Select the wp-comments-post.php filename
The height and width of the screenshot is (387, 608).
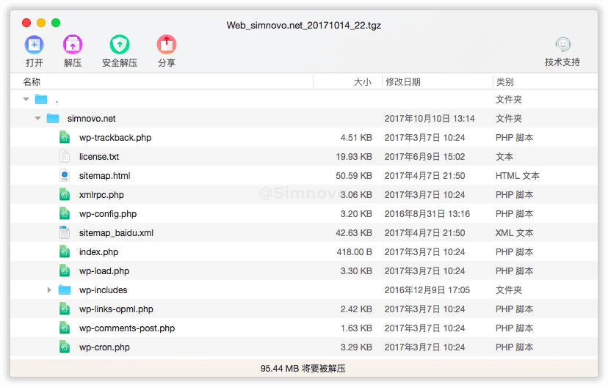(127, 328)
